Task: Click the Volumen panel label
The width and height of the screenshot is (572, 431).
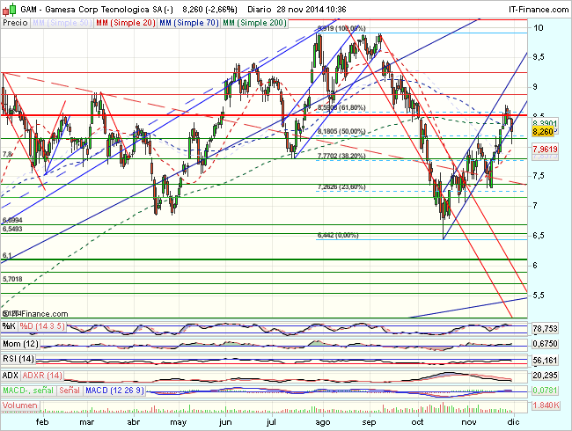Action: pyautogui.click(x=20, y=405)
